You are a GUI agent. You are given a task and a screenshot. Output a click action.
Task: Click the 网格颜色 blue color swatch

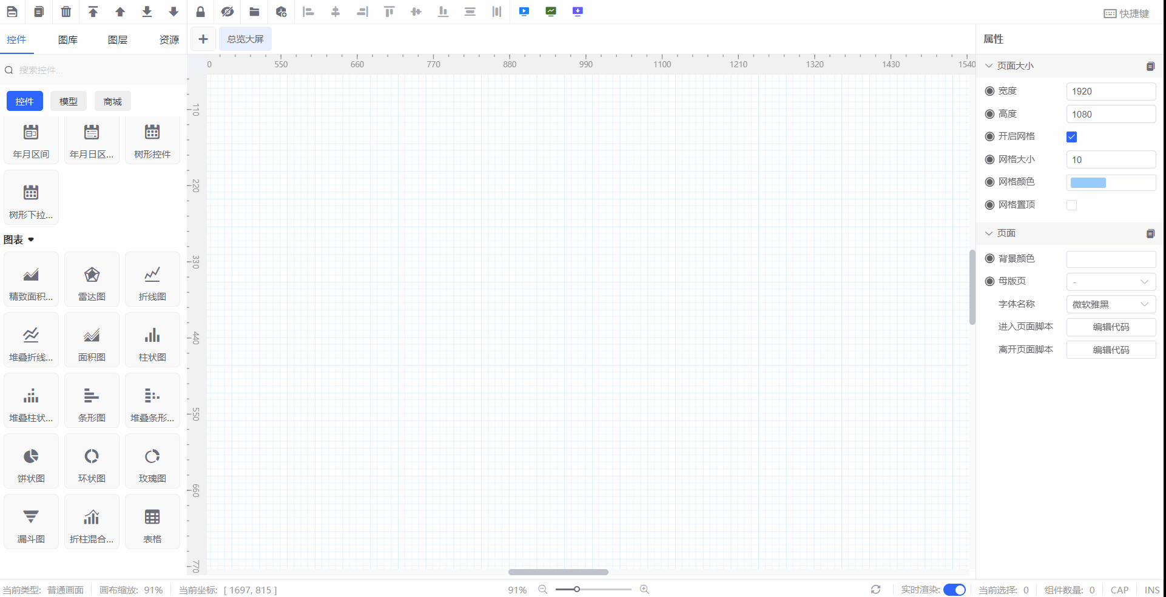[x=1088, y=183]
